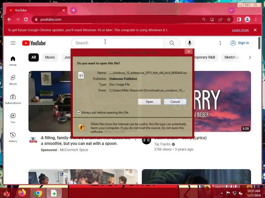Image resolution: width=265 pixels, height=198 pixels.
Task: Click the YouTube logo
Action: click(34, 43)
